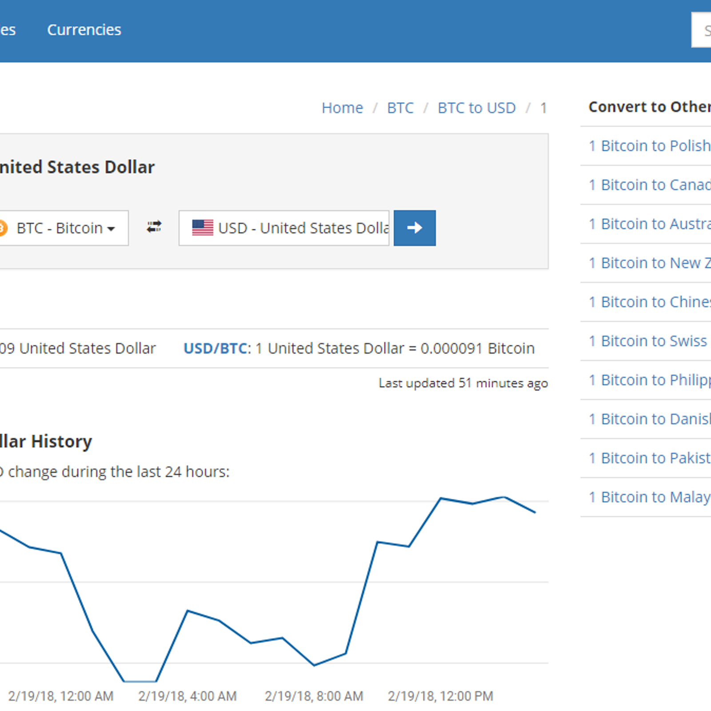Open the USD - United States Dollar selector
The width and height of the screenshot is (711, 711).
pos(284,228)
